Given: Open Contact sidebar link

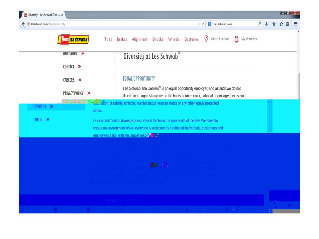Looking at the screenshot, I should 68,67.
